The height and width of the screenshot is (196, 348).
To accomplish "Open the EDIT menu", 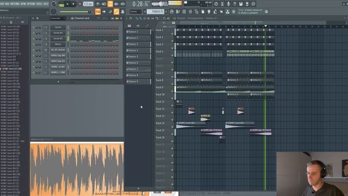I will point(2,4).
